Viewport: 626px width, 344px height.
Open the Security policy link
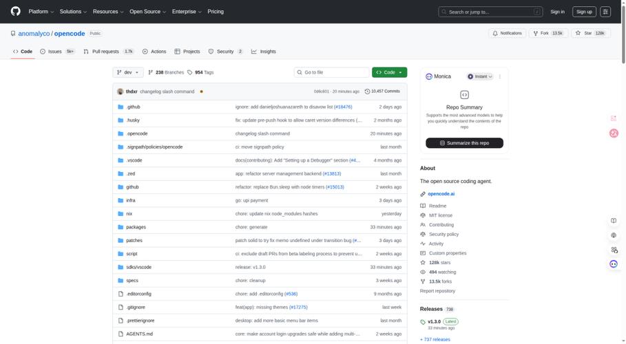(x=444, y=234)
